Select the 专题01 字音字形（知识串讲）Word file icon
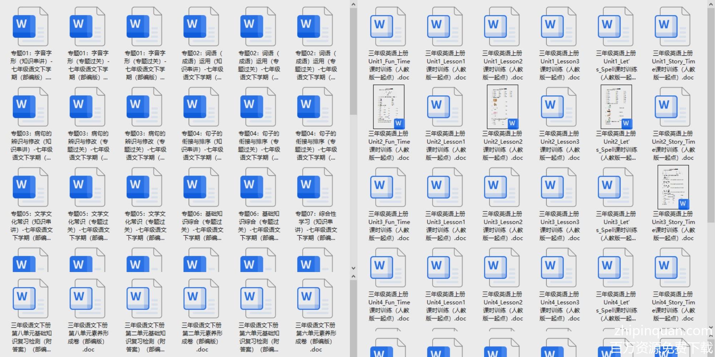Image resolution: width=715 pixels, height=357 pixels. coord(30,27)
